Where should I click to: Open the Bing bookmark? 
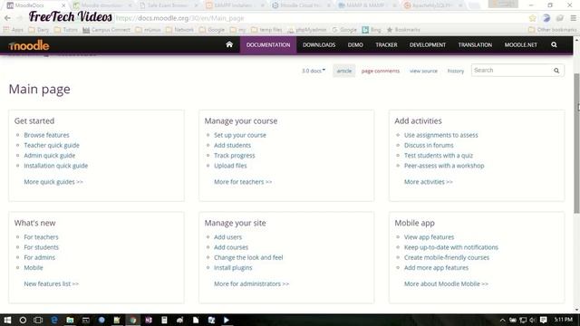point(372,30)
